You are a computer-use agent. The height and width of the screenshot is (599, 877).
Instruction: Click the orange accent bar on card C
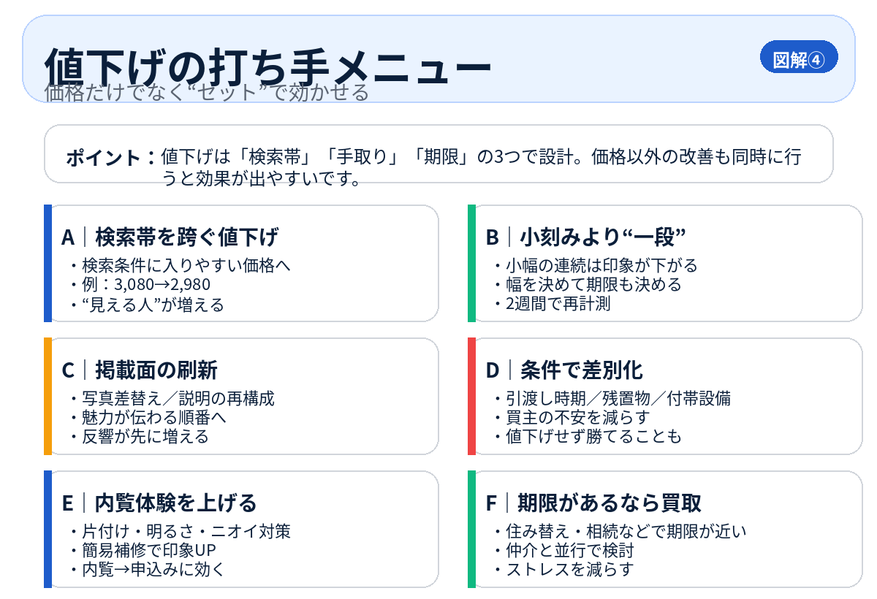pos(48,396)
